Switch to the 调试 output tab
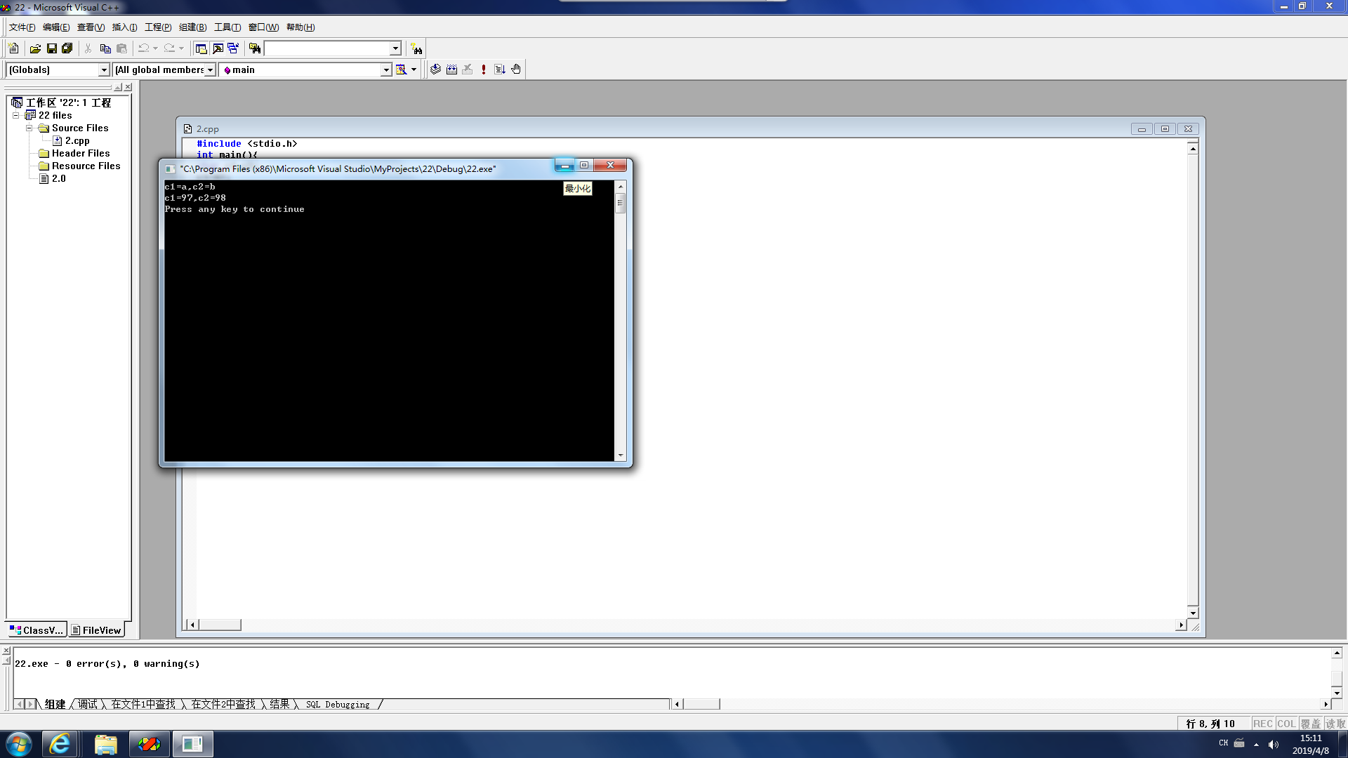1348x758 pixels. pyautogui.click(x=88, y=704)
